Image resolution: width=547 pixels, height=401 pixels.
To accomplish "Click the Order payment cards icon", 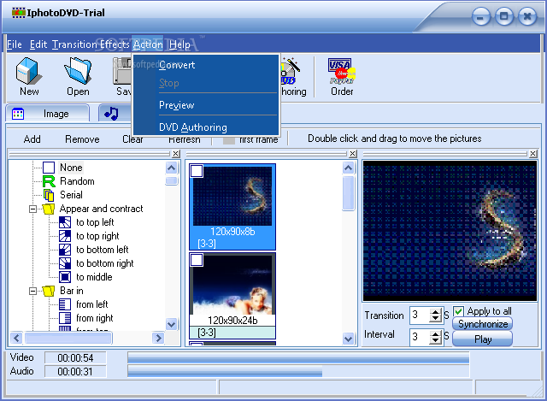I will pyautogui.click(x=342, y=71).
